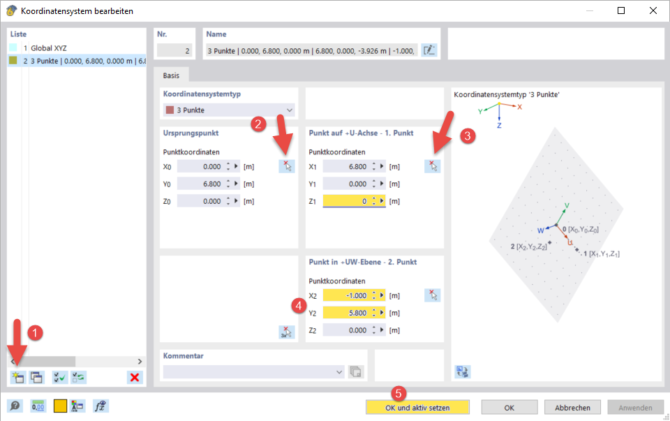Click yellow color swatch in bottom toolbar

click(x=60, y=406)
